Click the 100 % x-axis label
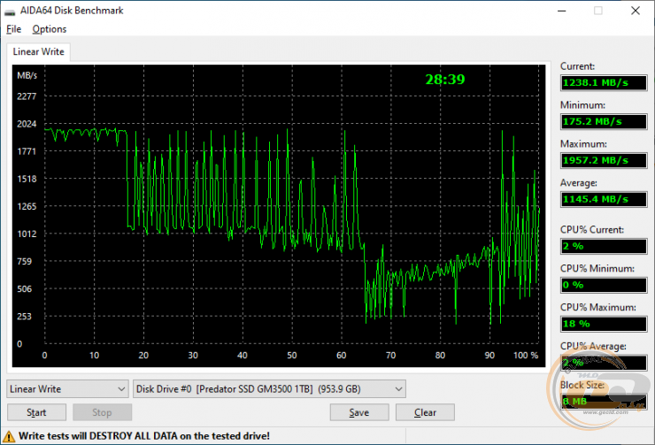This screenshot has height=445, width=655. (x=526, y=356)
